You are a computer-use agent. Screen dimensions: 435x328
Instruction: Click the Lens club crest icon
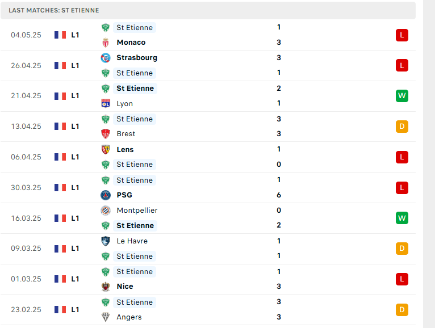(x=106, y=149)
